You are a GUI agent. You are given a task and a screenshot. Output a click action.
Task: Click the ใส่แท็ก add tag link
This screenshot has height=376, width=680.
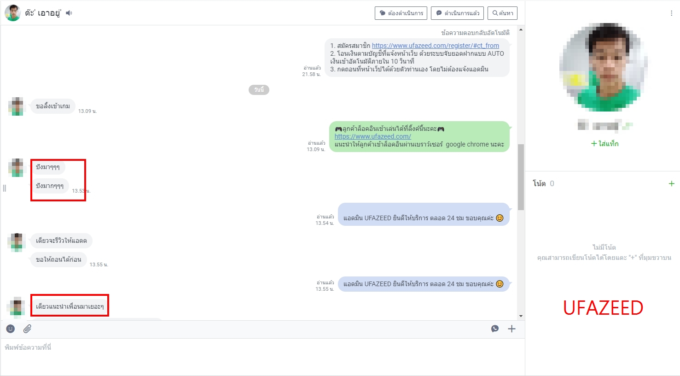coord(604,144)
